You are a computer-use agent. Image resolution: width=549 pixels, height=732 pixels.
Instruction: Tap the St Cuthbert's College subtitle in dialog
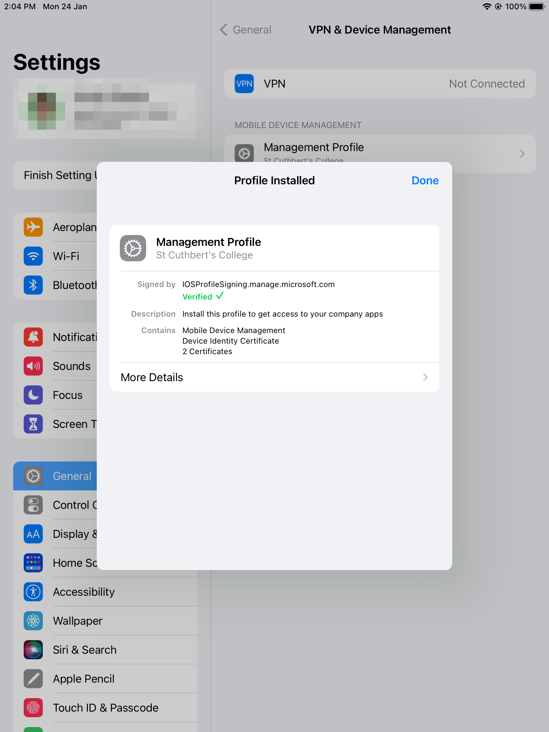[x=204, y=255]
